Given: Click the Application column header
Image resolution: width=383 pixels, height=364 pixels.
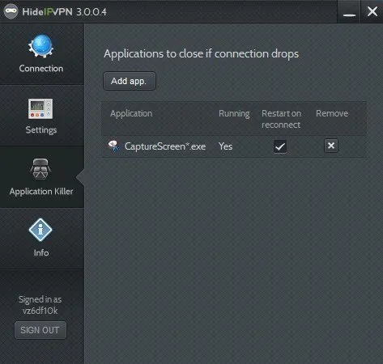Looking at the screenshot, I should coord(131,113).
